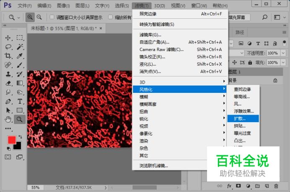Viewport: 290px width, 192px height.
Task: Select the Gradient tool
Action: point(20,83)
